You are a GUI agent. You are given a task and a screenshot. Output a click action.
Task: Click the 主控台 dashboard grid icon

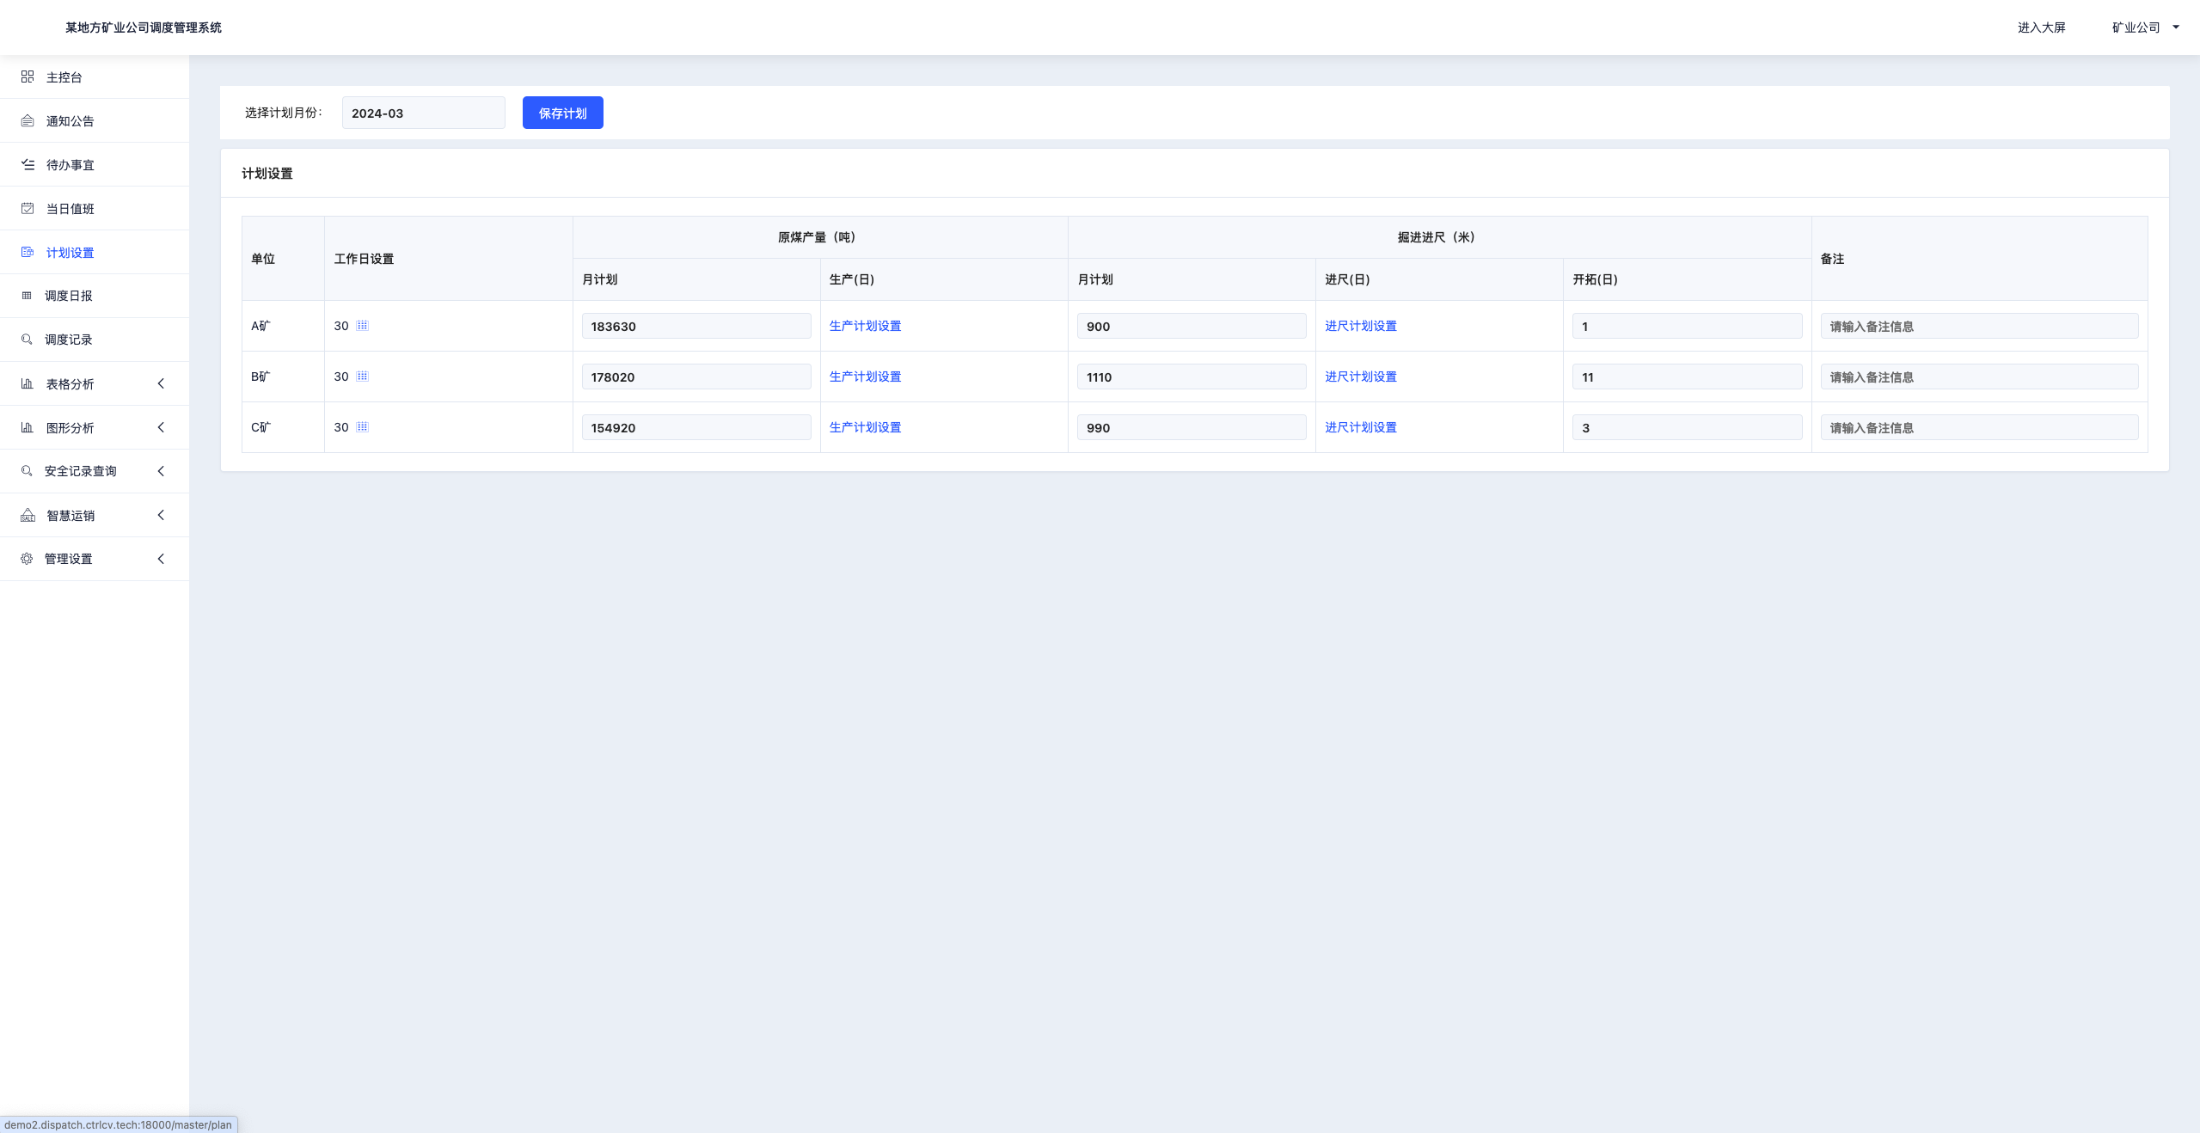pos(28,77)
